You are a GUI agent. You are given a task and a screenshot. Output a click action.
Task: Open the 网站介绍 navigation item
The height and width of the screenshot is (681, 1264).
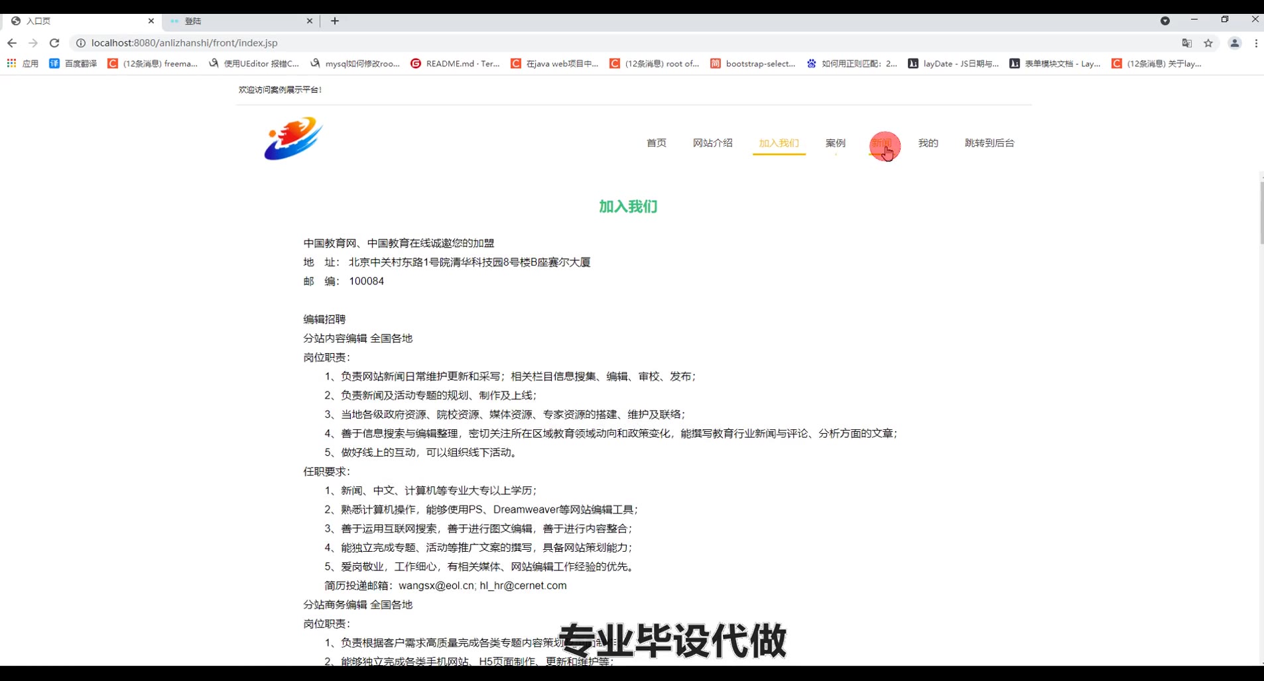713,143
